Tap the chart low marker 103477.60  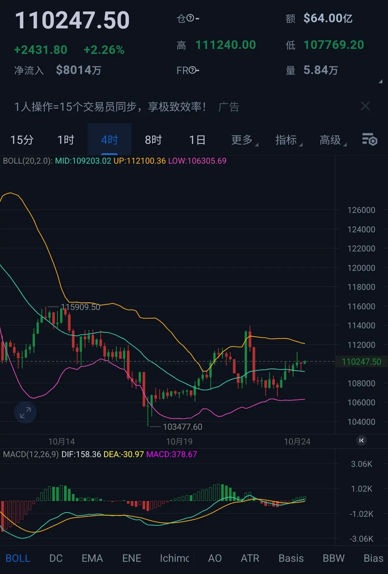point(183,427)
